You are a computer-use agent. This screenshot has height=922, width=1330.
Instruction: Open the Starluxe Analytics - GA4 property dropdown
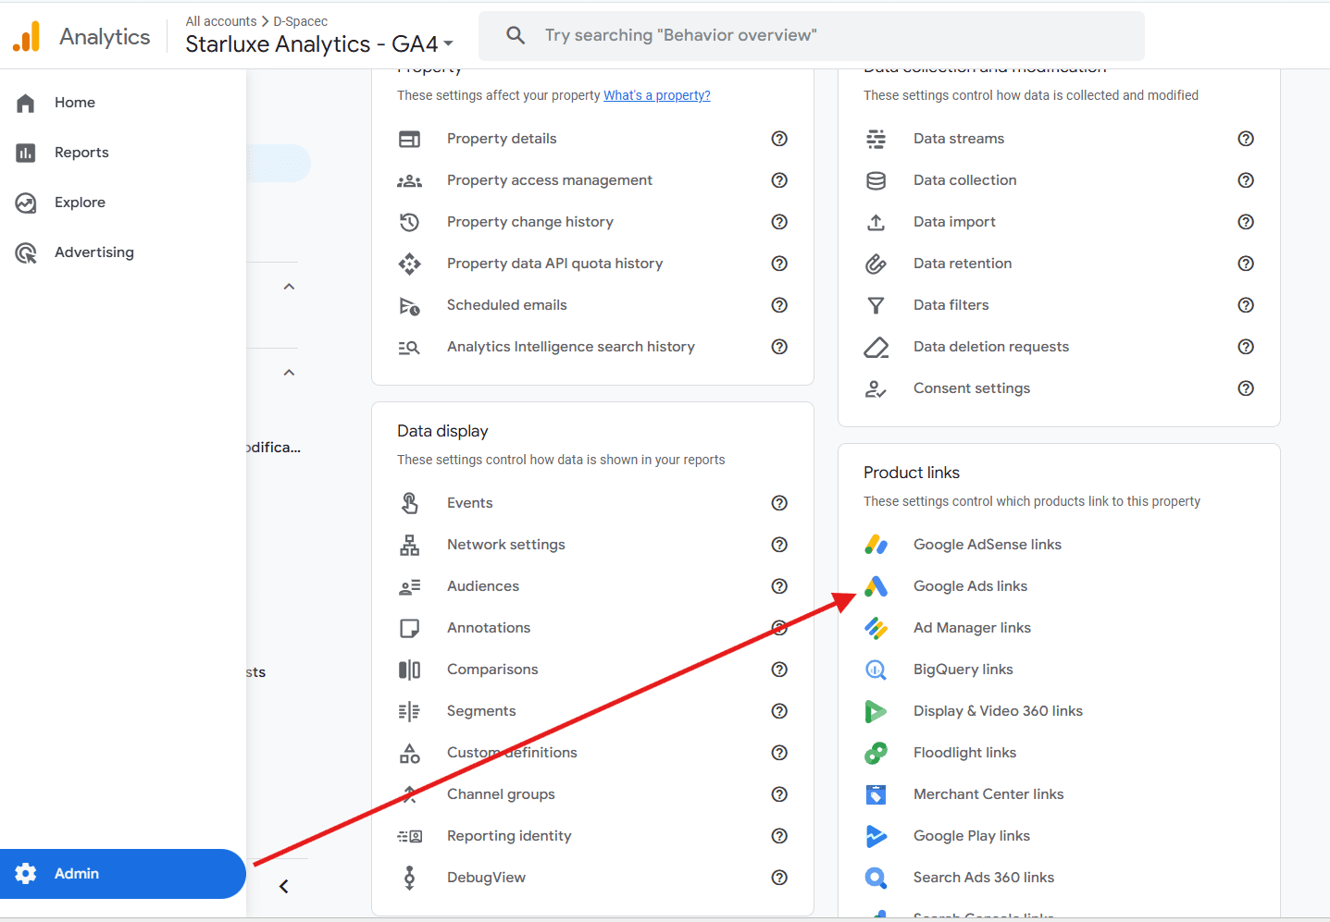(319, 43)
